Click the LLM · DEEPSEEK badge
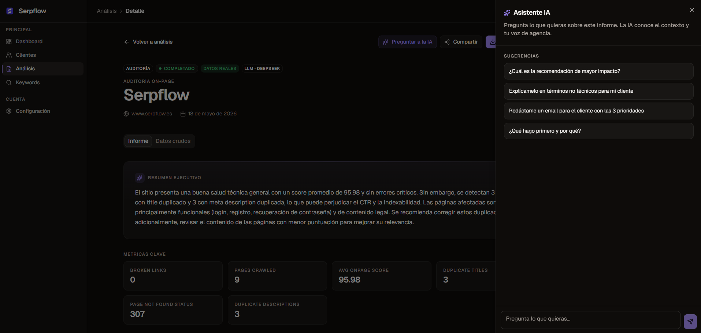701x333 pixels. (262, 69)
